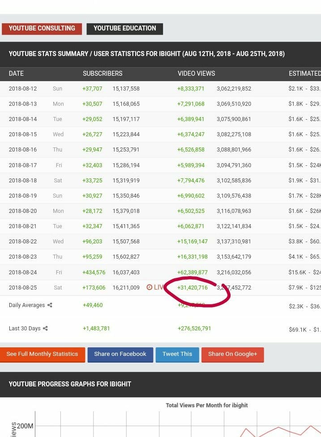Click the YouTube Progress Graphs for IBIGHIT heading
321x437 pixels.
(70, 384)
